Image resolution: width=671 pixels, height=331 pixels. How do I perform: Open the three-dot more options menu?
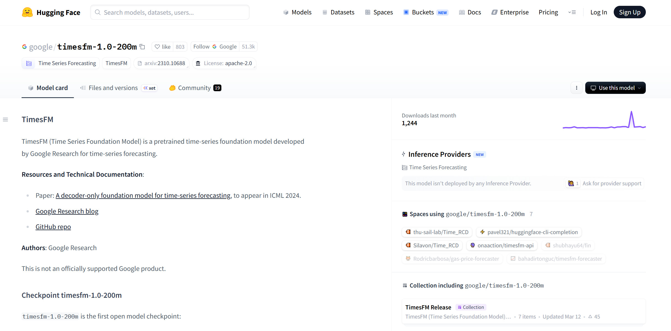click(576, 88)
